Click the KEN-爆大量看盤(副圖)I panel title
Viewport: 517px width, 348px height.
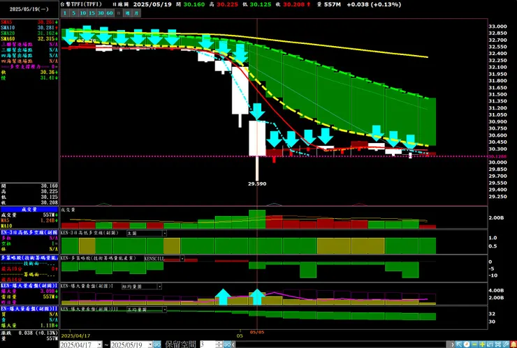tap(87, 286)
